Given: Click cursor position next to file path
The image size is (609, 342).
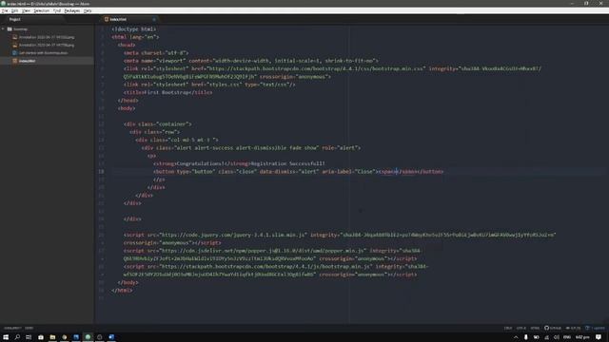Looking at the screenshot, I should pyautogui.click(x=29, y=328).
